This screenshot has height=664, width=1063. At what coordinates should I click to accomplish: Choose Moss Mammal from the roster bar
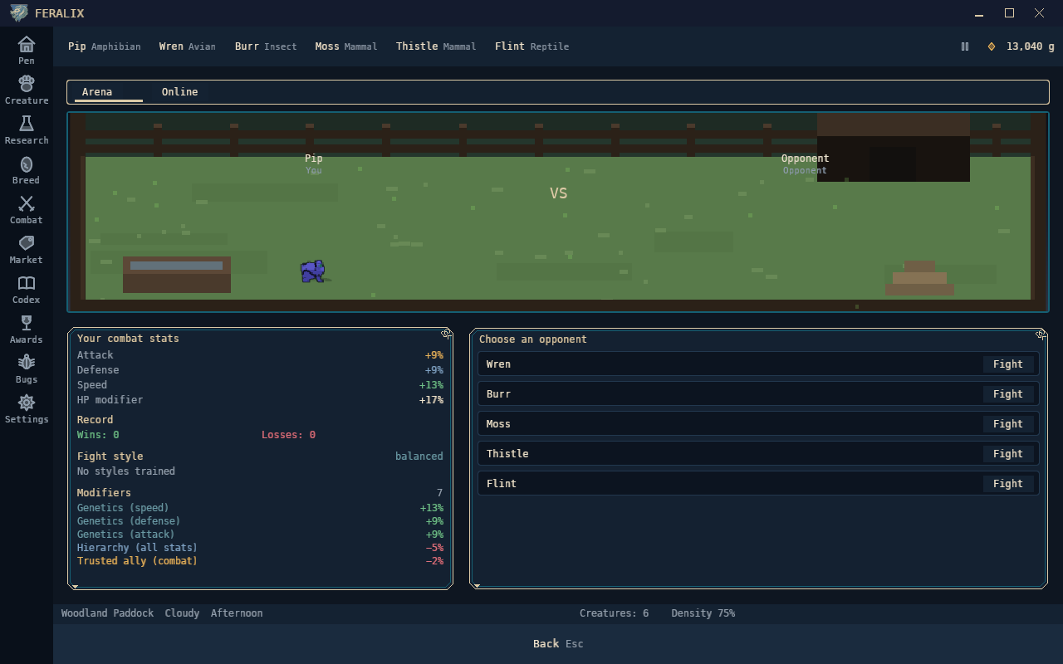(346, 46)
